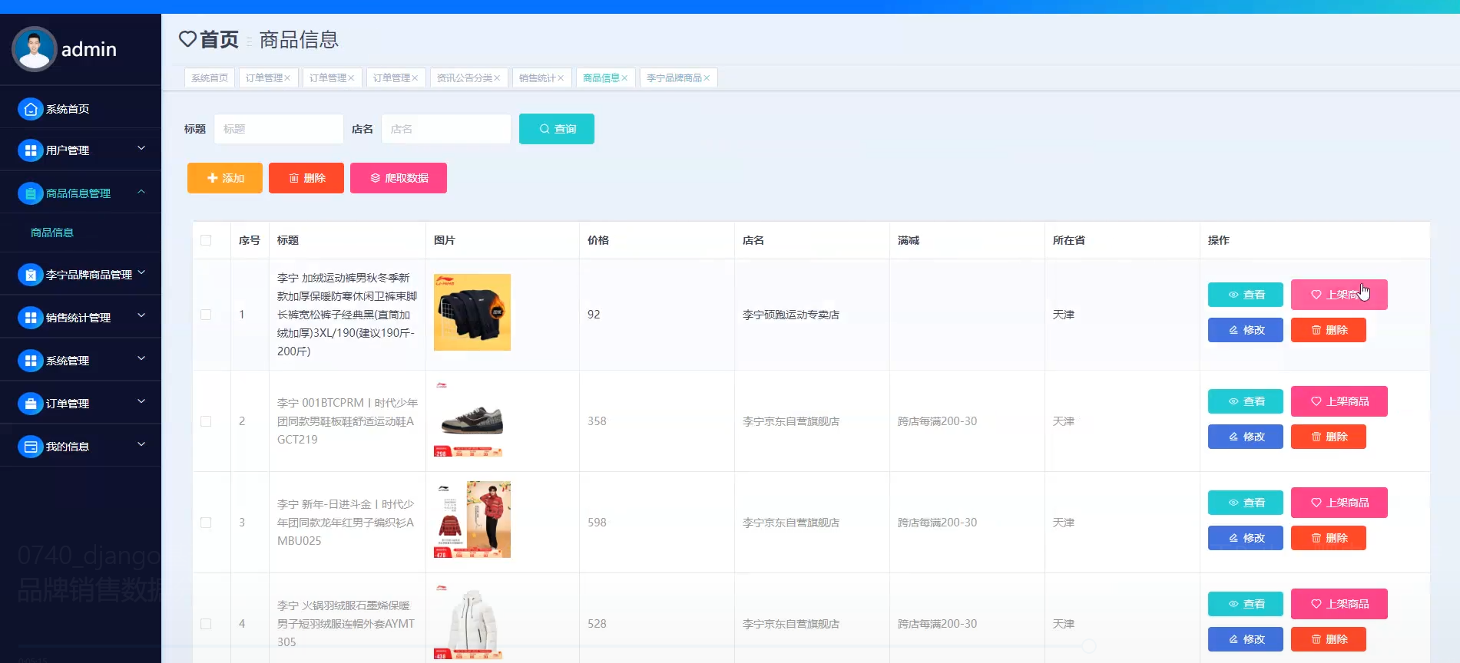
Task: Click 修改 for product priced 358
Action: 1246,437
